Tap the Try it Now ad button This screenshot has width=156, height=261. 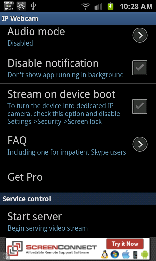125,244
